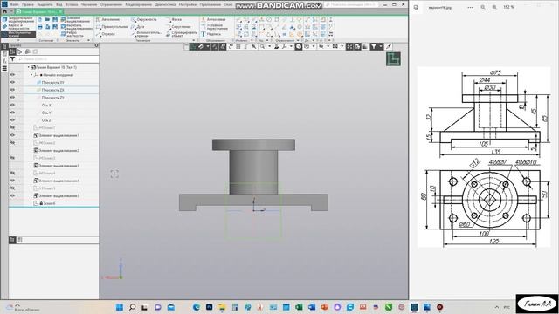Open the Вид menu
This screenshot has width=559, height=314.
[59, 4]
